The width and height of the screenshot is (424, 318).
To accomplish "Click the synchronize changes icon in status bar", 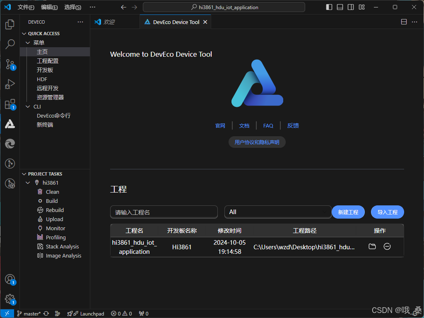I will point(46,313).
